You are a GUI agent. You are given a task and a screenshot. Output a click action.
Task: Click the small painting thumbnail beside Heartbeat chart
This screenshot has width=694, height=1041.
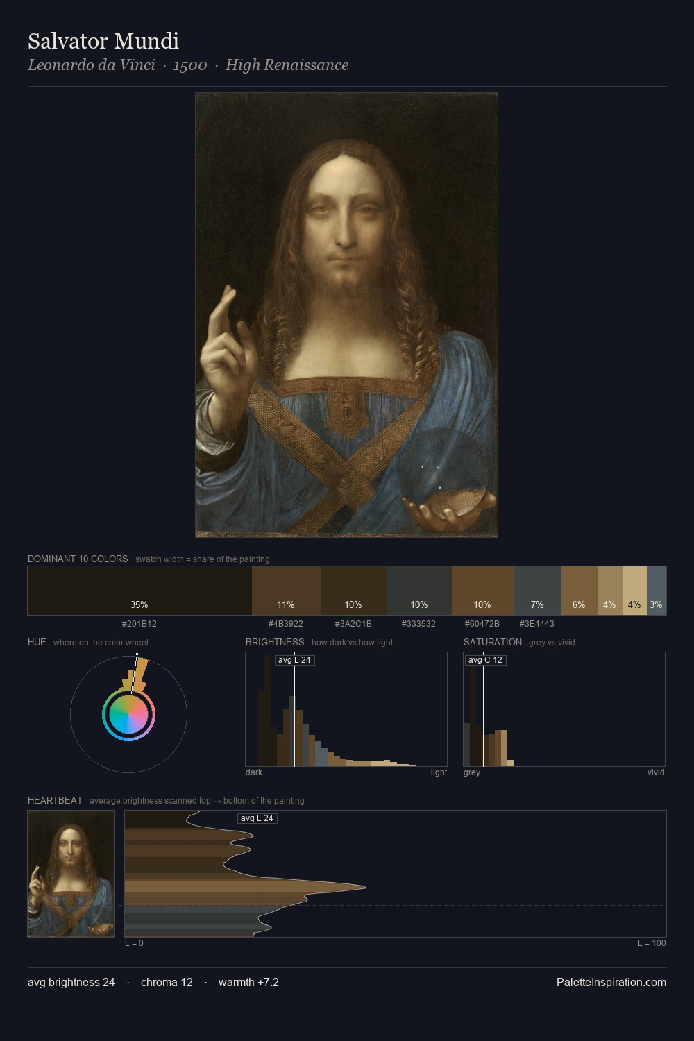pos(71,874)
